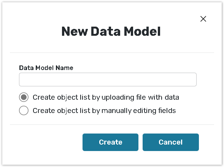The image size is (224, 167).
Task: Close the New Data Model dialog
Action: point(203,19)
